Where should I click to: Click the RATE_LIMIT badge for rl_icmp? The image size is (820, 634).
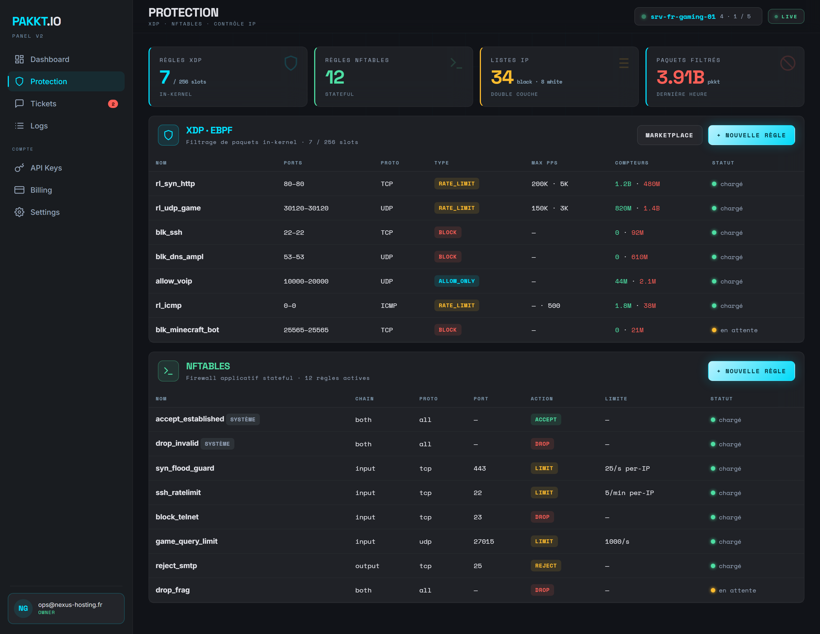click(457, 305)
